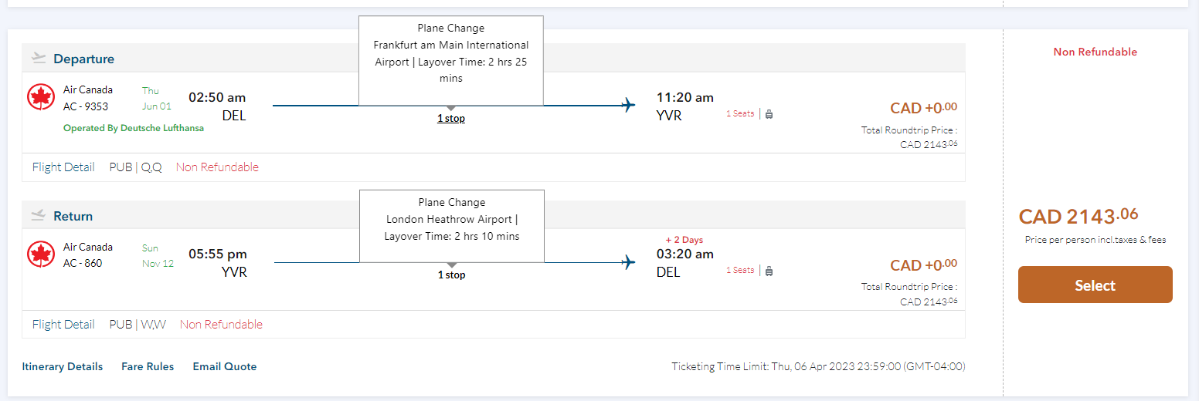The width and height of the screenshot is (1199, 401).
Task: Click the Air Canada logo on the return flight
Action: [x=41, y=254]
